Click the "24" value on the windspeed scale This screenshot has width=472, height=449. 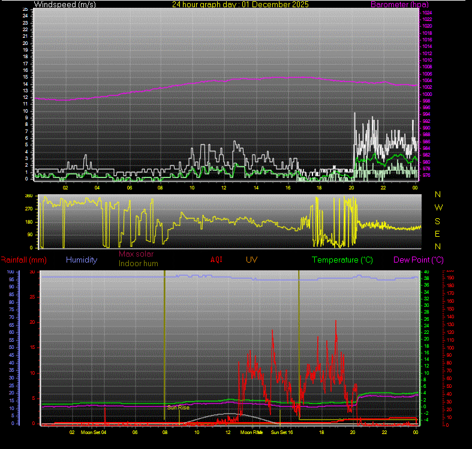click(25, 16)
